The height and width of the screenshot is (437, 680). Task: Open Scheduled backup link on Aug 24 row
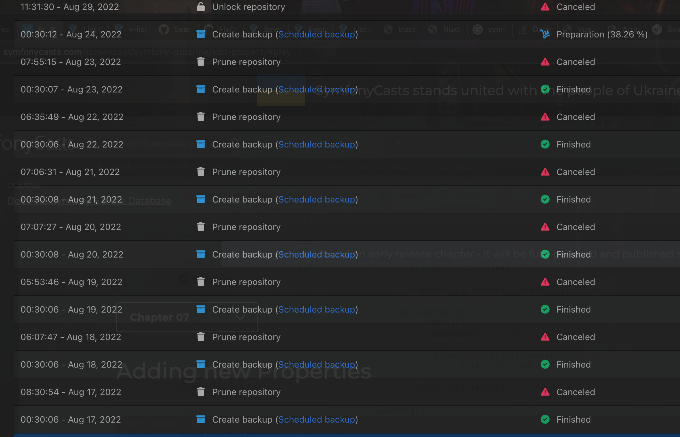[x=317, y=34]
